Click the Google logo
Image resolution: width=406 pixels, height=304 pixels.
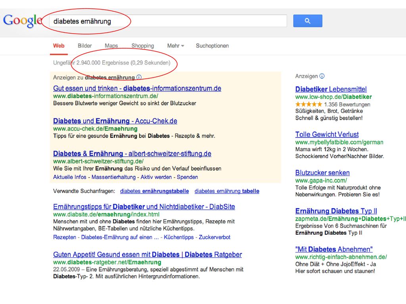[x=23, y=21]
